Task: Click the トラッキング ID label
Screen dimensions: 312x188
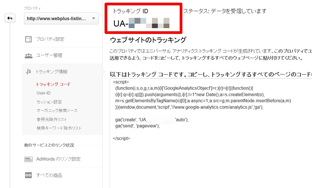Action: 131,11
